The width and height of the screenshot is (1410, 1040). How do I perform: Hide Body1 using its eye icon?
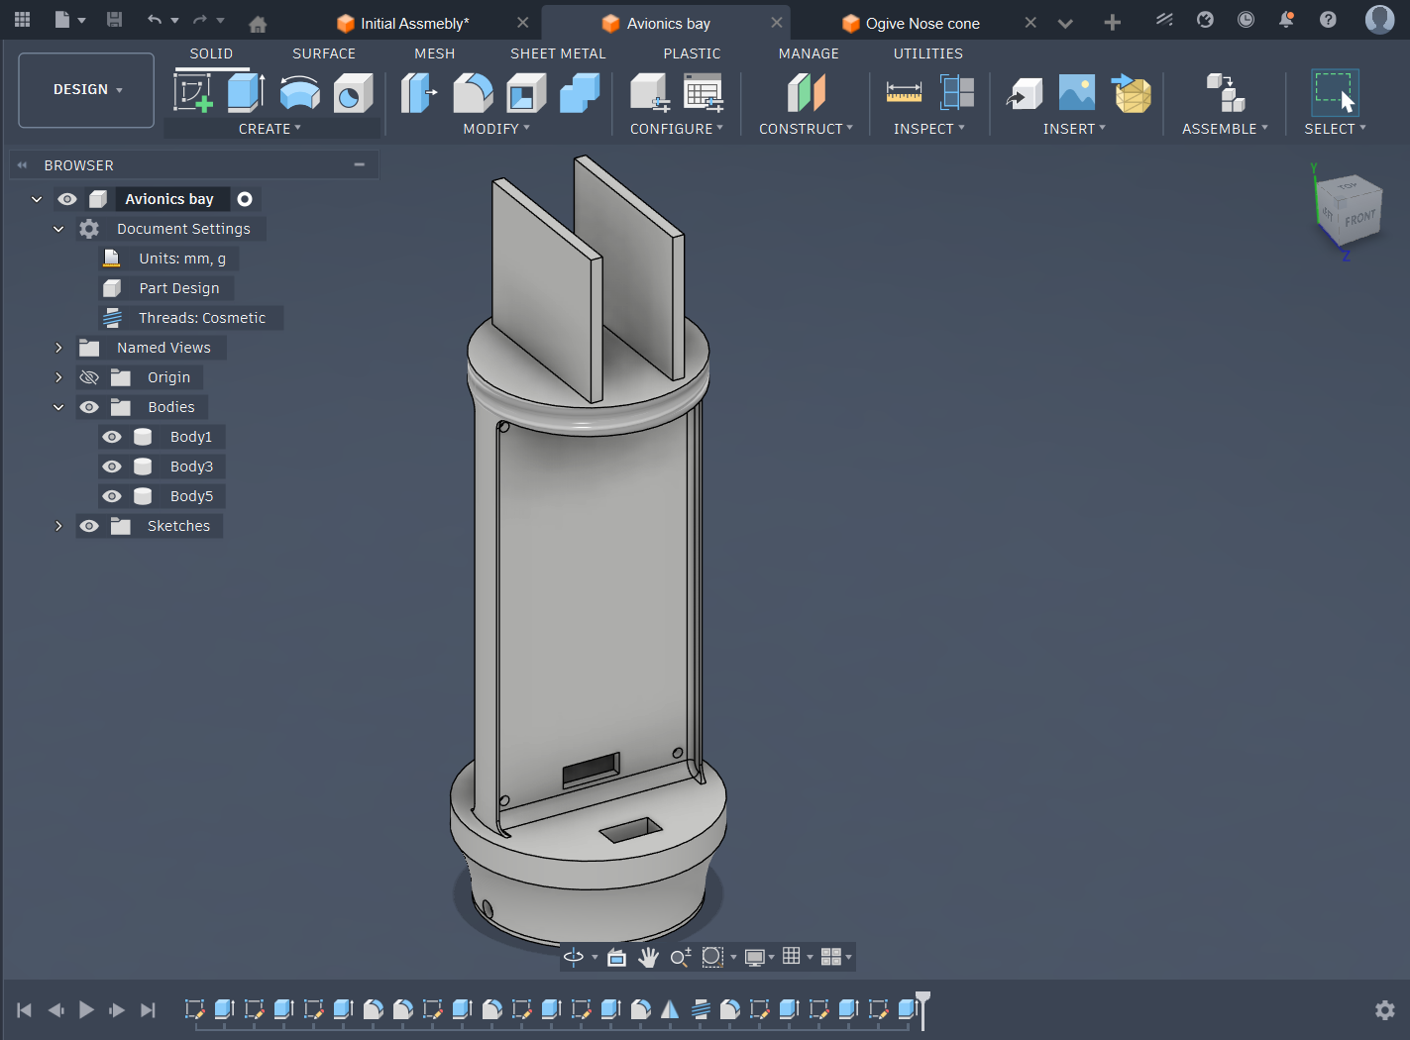pyautogui.click(x=112, y=437)
